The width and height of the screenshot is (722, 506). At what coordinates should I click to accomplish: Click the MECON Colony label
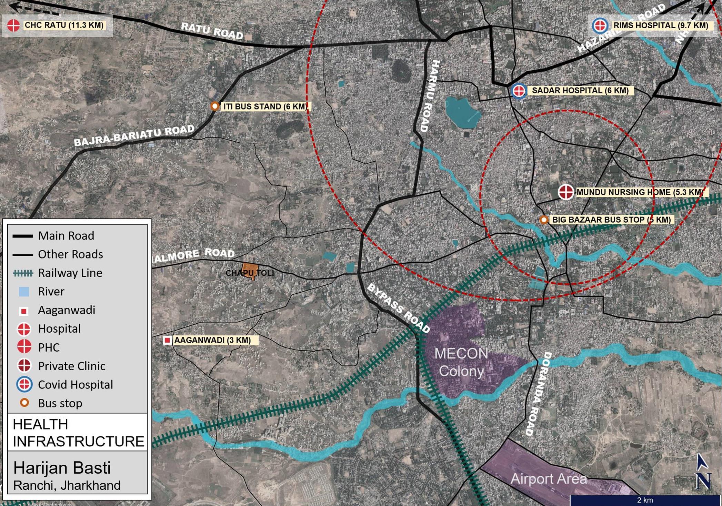[461, 362]
